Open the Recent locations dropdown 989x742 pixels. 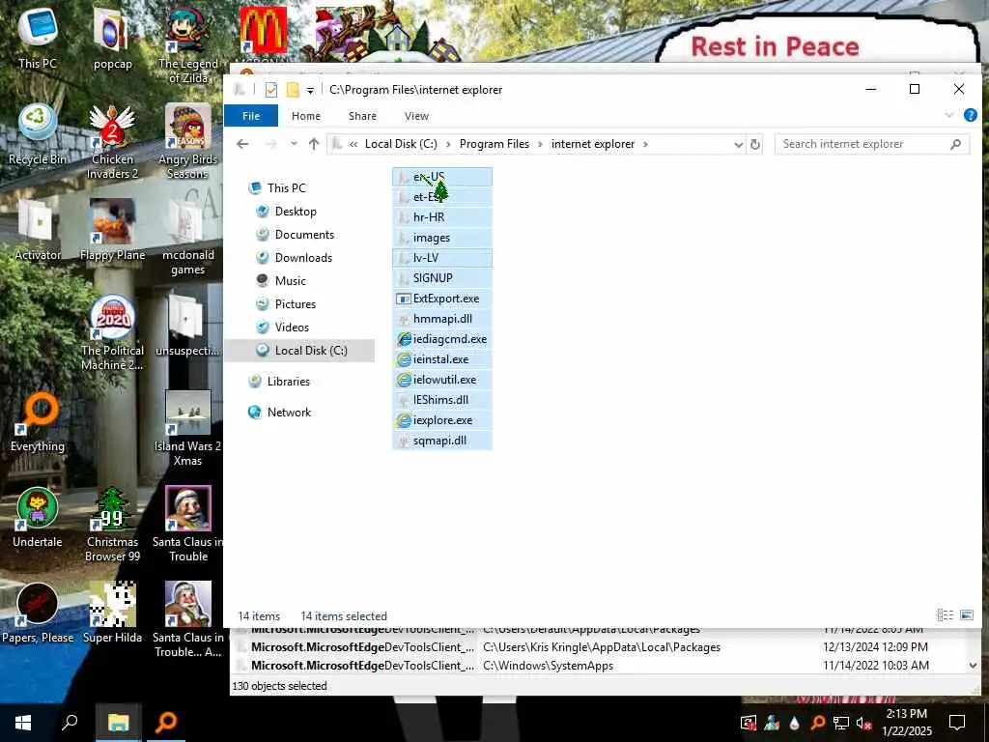coord(294,144)
